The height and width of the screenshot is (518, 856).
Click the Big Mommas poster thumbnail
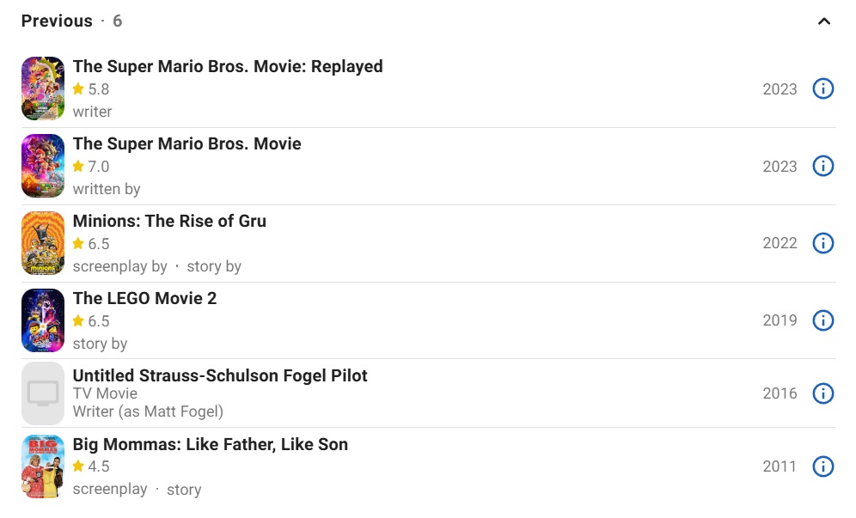click(x=43, y=466)
